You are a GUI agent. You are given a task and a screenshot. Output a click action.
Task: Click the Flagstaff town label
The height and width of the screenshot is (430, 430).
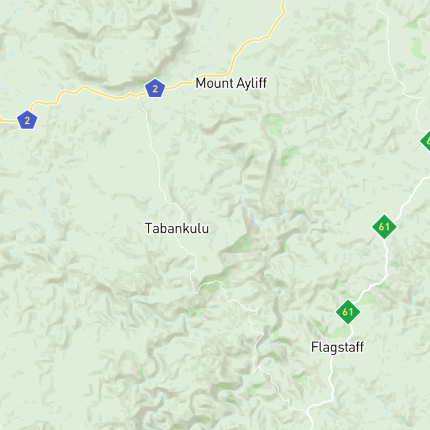(x=338, y=347)
